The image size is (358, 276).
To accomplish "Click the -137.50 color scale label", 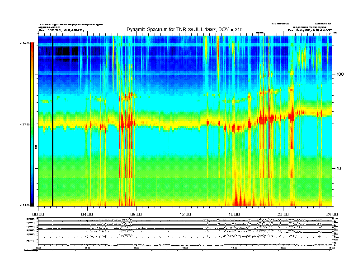I will 24,124.
